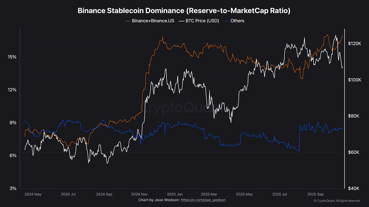The width and height of the screenshot is (369, 207).
Task: Click the 'Chart by Joao Wedson:' credit text
Action: point(159,200)
